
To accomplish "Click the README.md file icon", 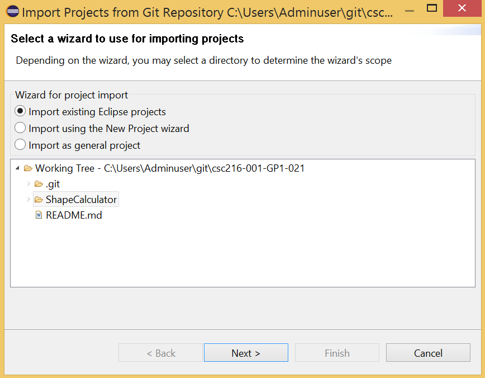I will [x=39, y=215].
